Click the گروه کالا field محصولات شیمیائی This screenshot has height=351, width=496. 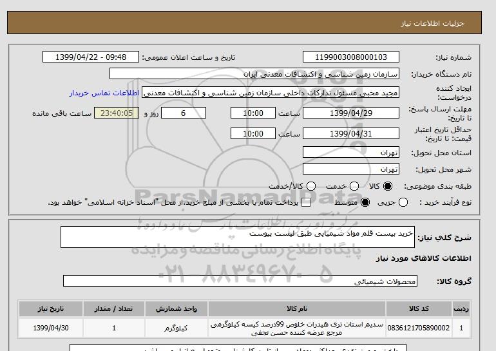pos(240,281)
